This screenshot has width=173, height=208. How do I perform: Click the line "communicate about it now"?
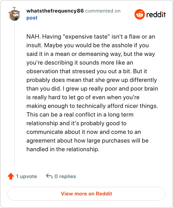83,132
